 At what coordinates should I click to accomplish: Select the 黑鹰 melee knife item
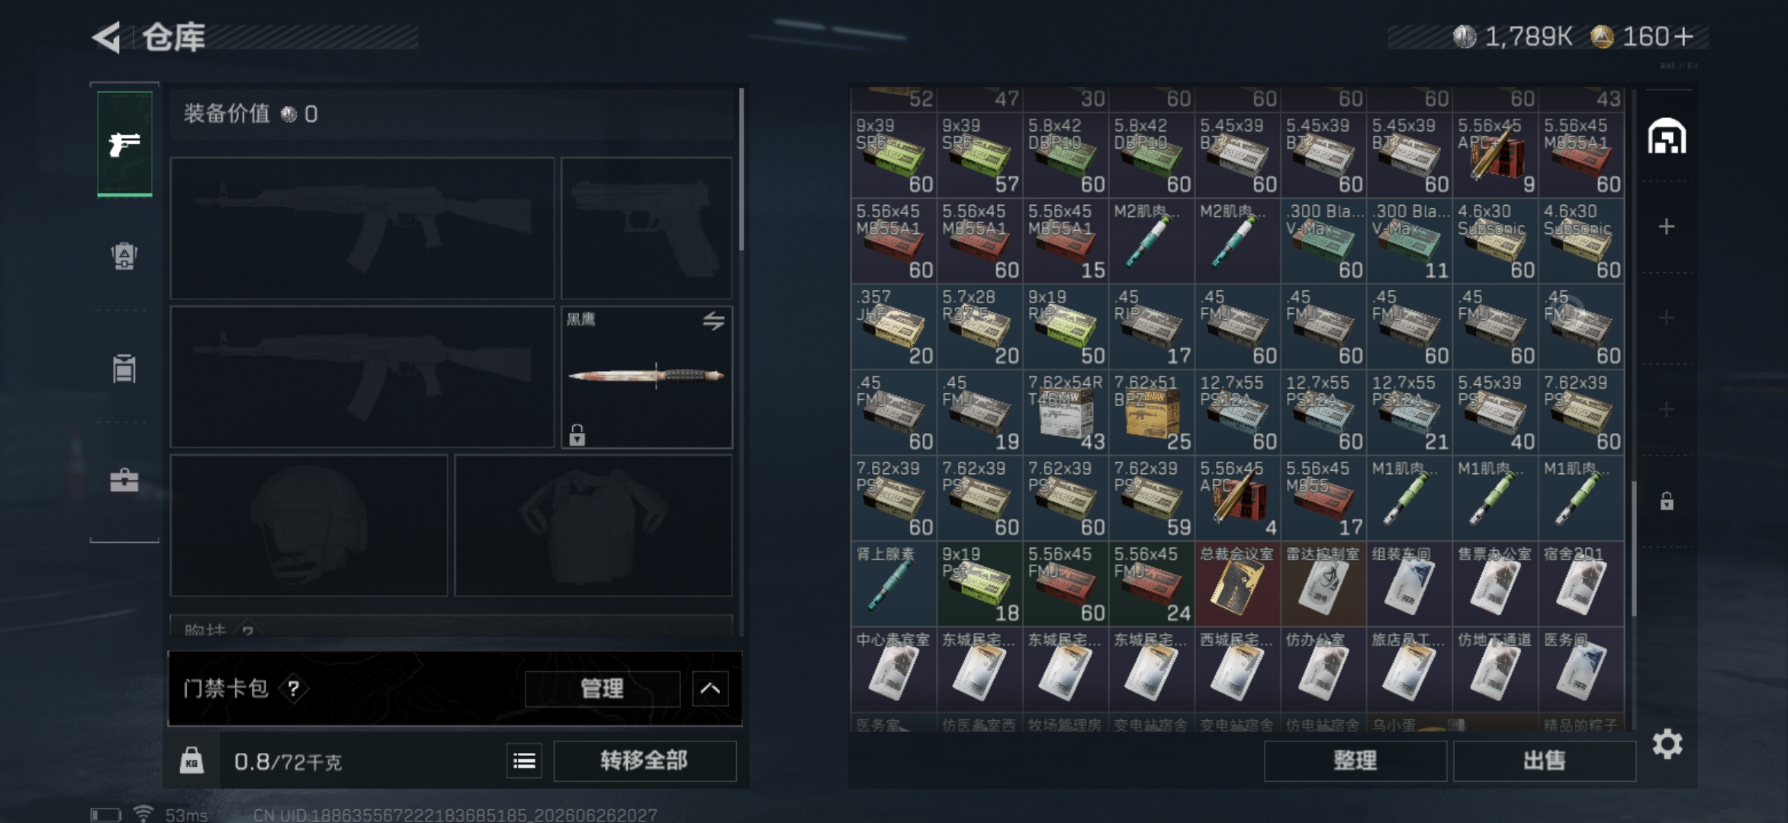(x=647, y=376)
